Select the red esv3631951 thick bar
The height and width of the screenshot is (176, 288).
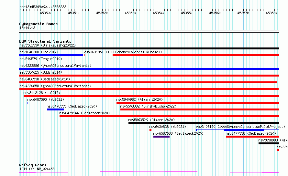coord(196,55)
